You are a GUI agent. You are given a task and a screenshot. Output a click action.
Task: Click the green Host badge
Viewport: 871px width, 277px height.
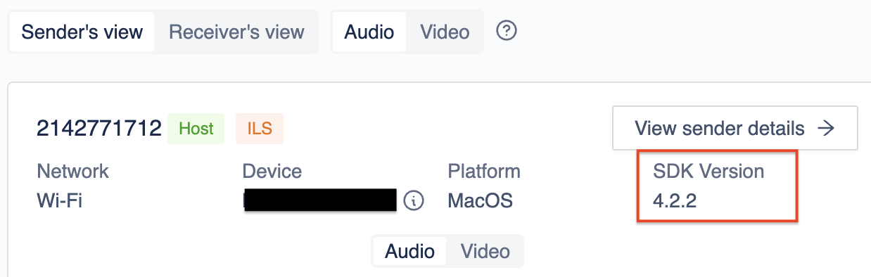[196, 129]
